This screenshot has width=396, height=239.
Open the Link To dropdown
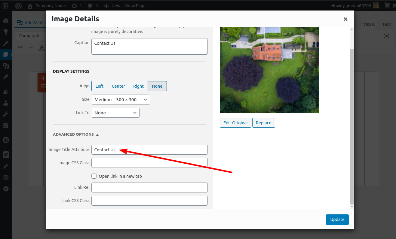115,113
